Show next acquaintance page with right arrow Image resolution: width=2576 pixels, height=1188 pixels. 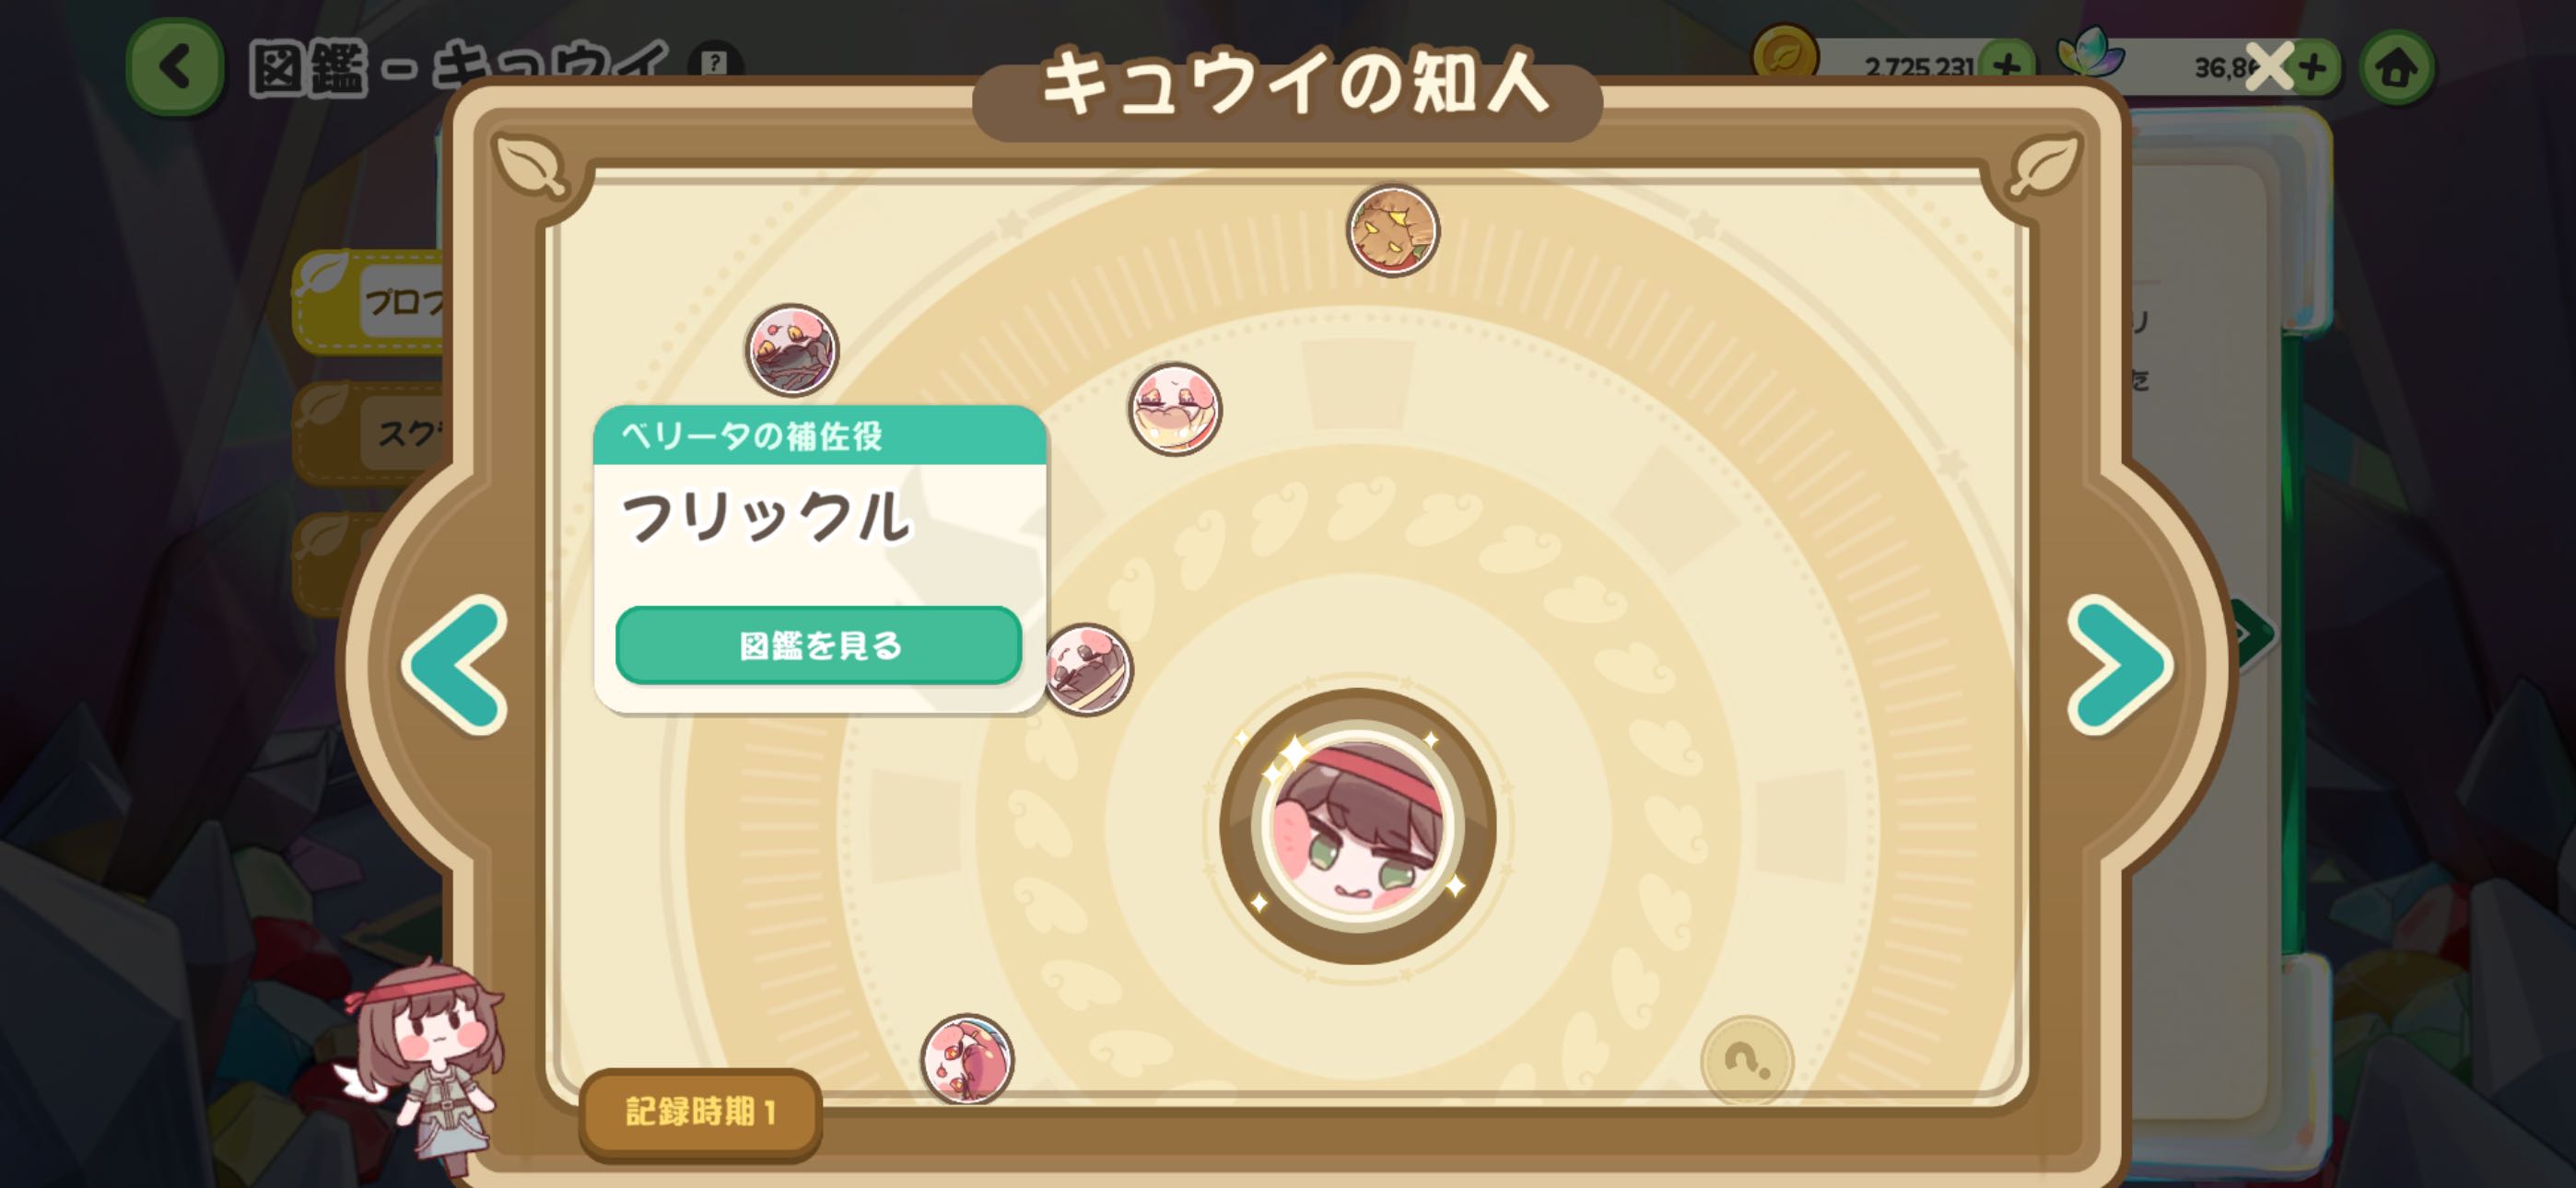2119,665
